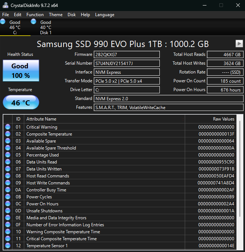Screen dimensions: 245x252
Task: Click the blue status orb for drive C:
Action: pos(3,22)
